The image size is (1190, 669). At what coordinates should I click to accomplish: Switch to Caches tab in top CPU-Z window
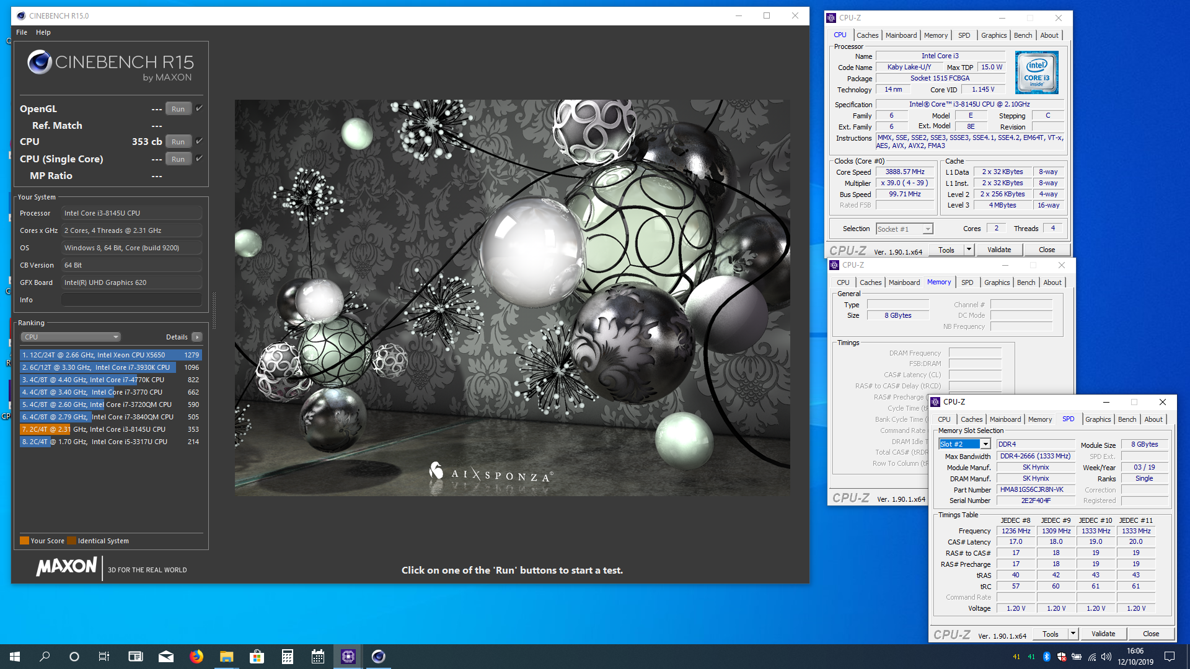coord(867,35)
